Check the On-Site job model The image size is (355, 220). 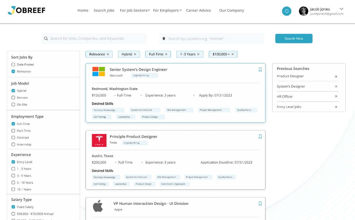click(13, 105)
